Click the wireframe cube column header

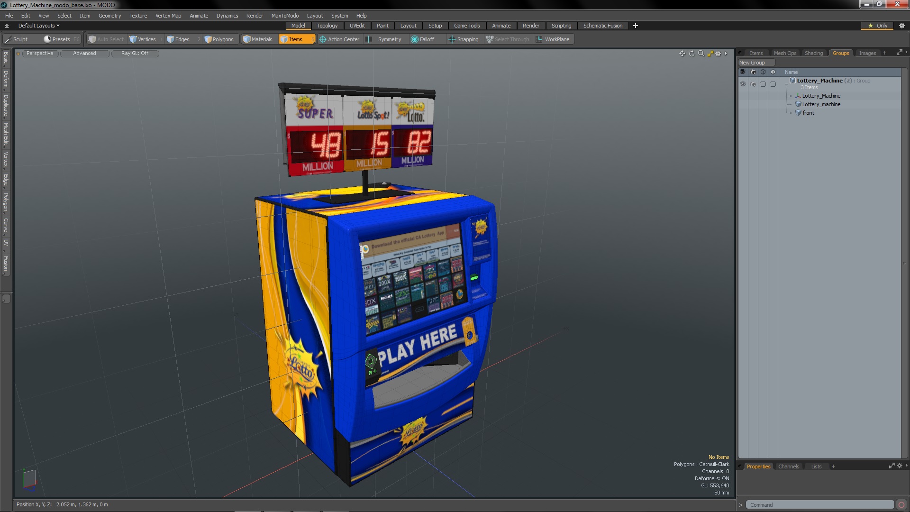(x=763, y=72)
